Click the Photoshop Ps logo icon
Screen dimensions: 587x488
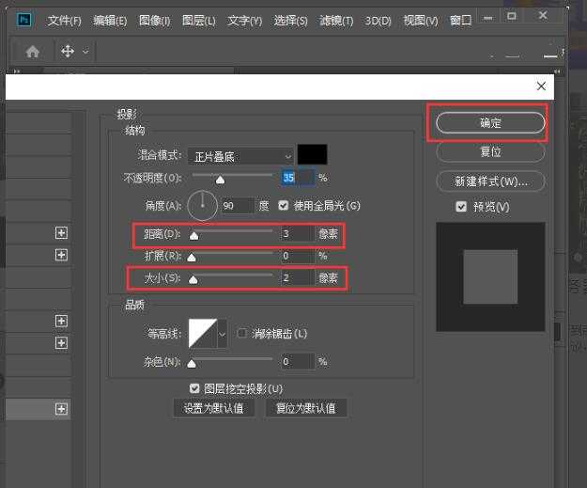pos(24,19)
